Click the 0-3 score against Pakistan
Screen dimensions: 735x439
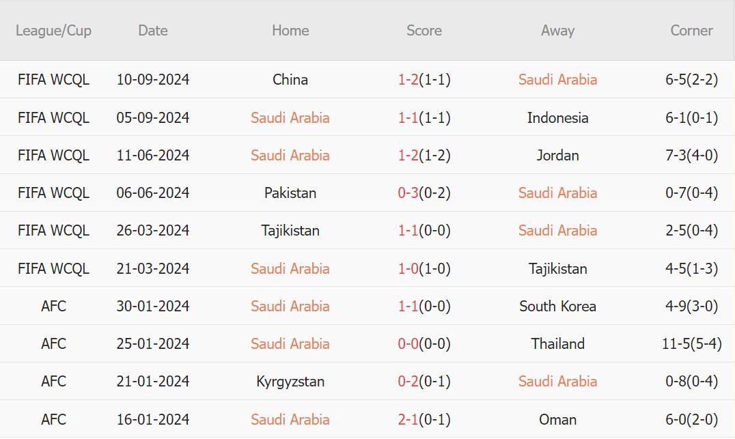408,193
